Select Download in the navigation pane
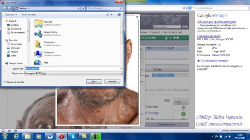 point(14,29)
